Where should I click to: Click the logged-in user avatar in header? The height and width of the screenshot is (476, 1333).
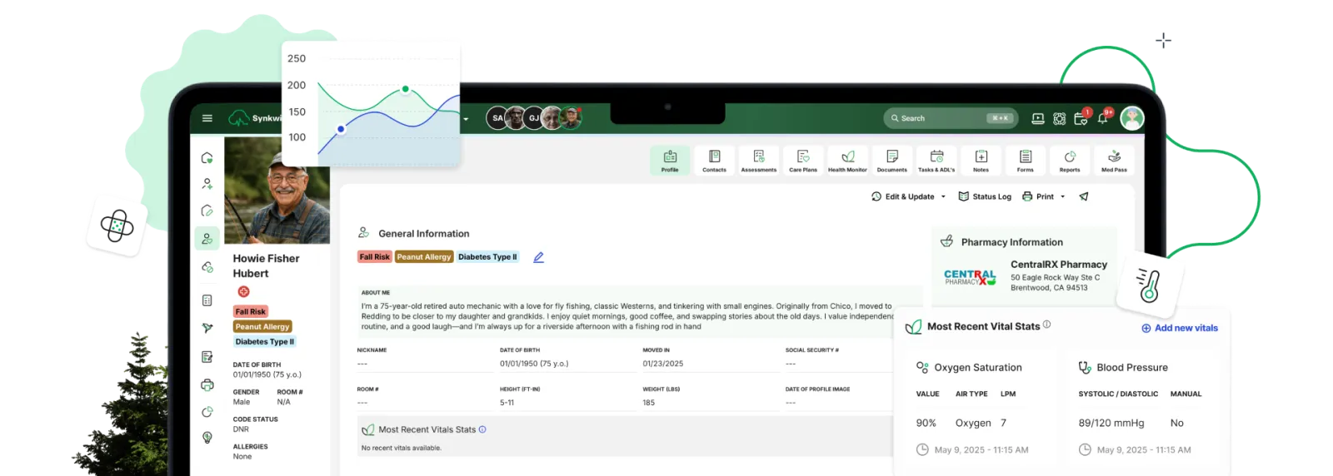click(x=1132, y=118)
